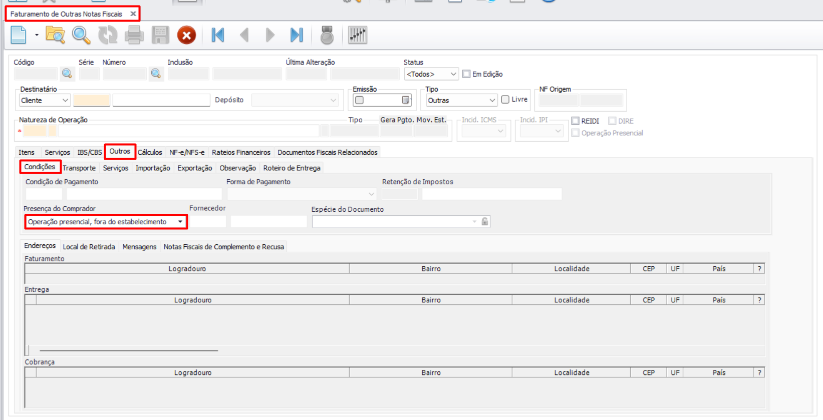Open the Transporte sub-tab
Viewport: 823px width, 420px height.
(79, 168)
